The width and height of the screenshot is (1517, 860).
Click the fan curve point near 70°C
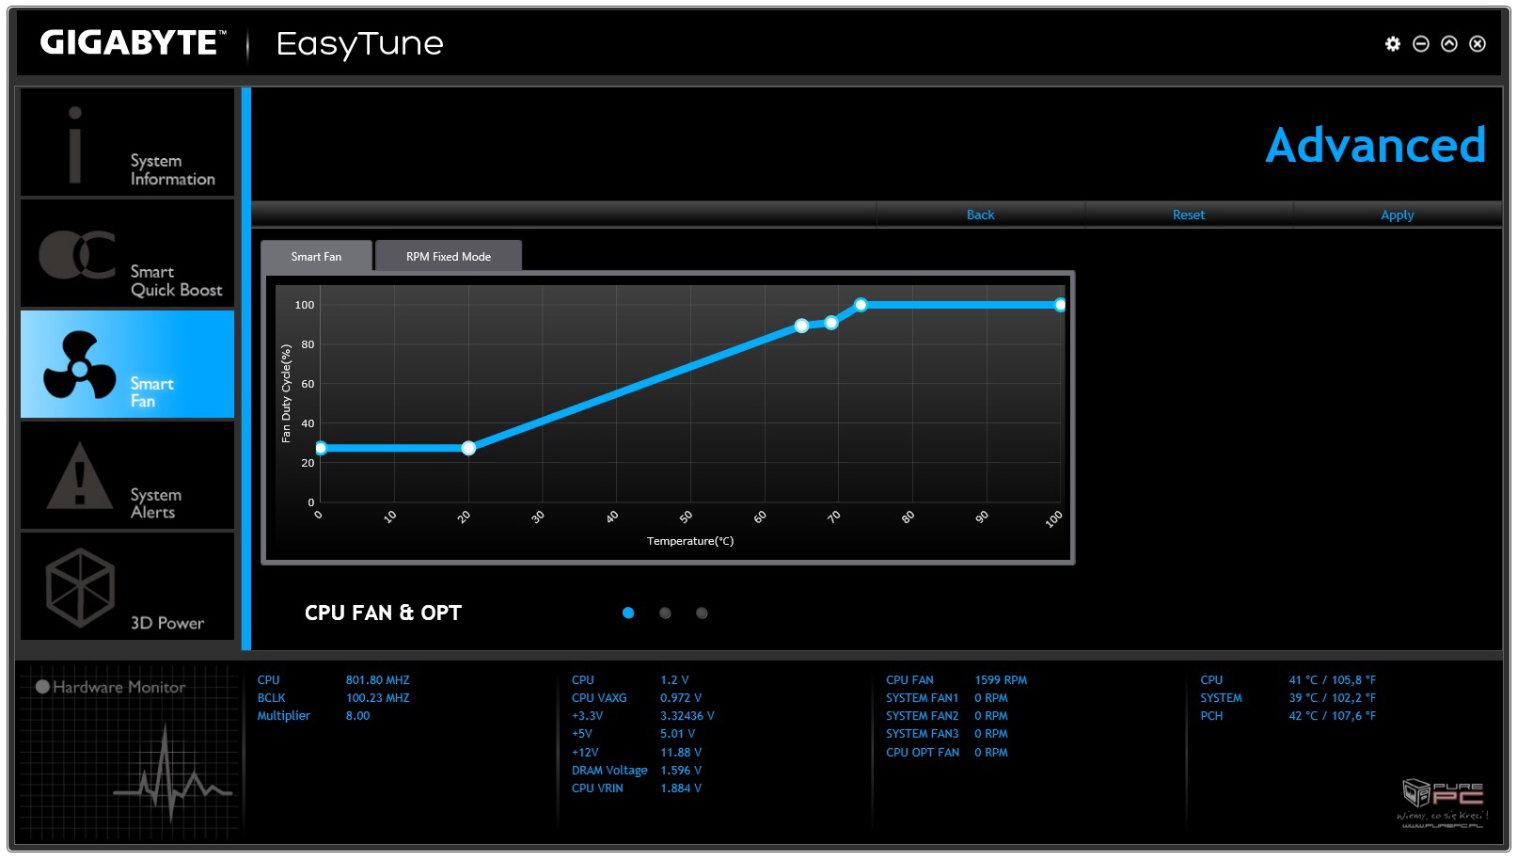[x=831, y=323]
